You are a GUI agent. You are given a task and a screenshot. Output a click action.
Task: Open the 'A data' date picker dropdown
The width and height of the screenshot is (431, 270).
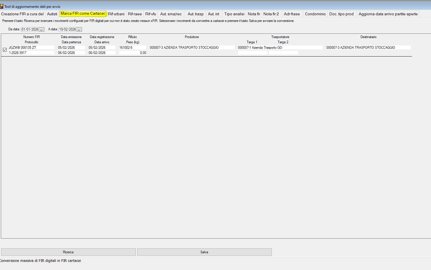(x=79, y=29)
